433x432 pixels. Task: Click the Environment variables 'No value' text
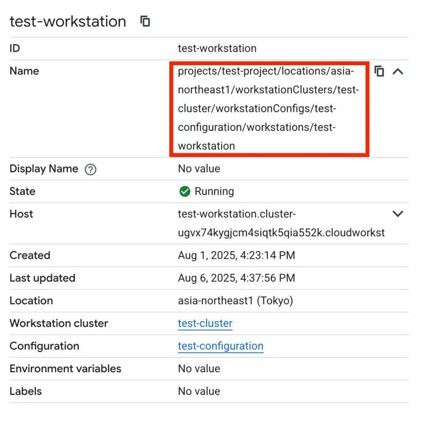(x=199, y=368)
